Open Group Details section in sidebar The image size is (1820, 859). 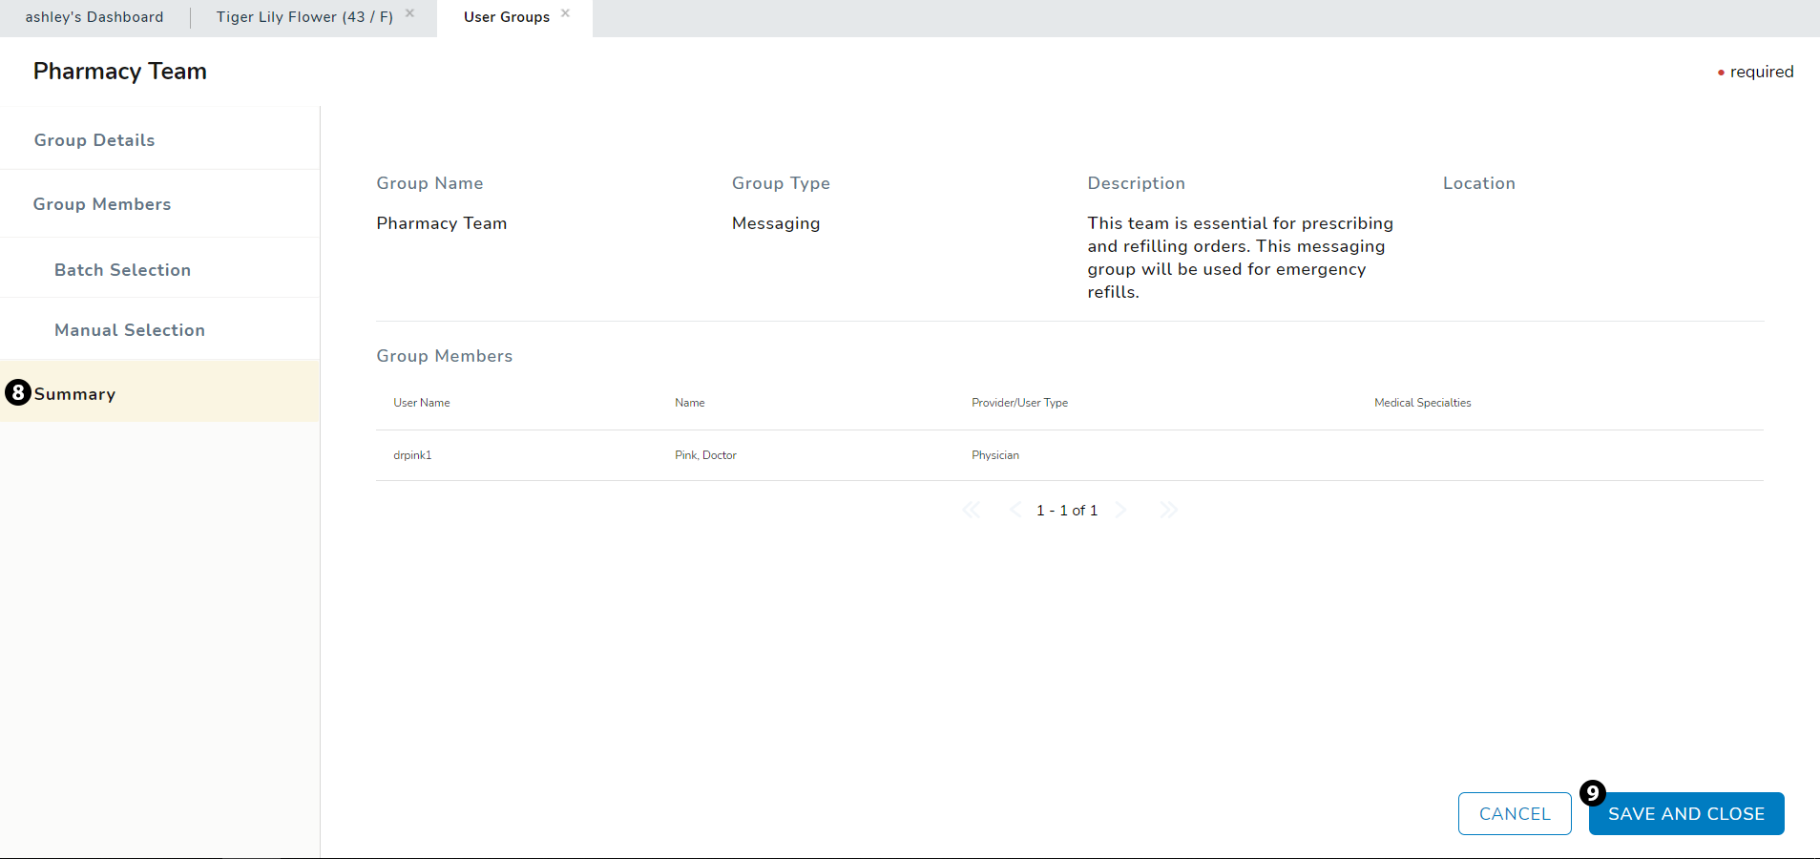[x=94, y=140]
